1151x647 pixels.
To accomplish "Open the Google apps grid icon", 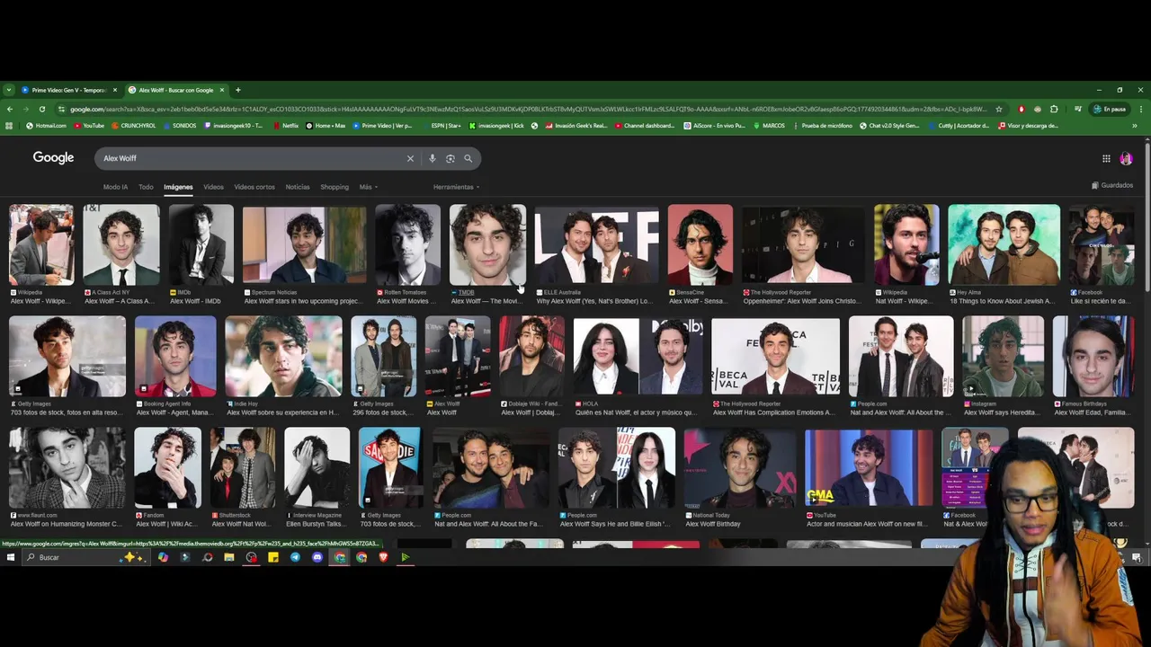I will (x=1106, y=158).
